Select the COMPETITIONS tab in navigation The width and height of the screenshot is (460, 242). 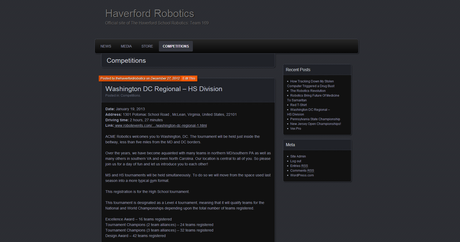[x=176, y=46]
